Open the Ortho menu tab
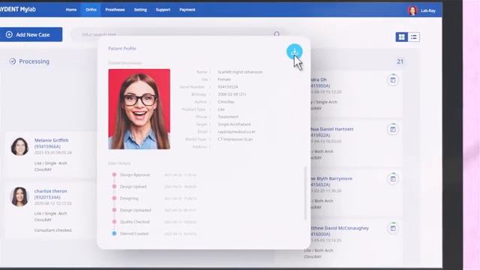 click(x=91, y=10)
